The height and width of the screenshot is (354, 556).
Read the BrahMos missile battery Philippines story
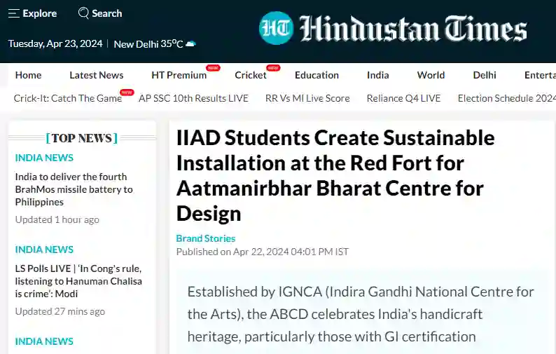[x=74, y=189]
